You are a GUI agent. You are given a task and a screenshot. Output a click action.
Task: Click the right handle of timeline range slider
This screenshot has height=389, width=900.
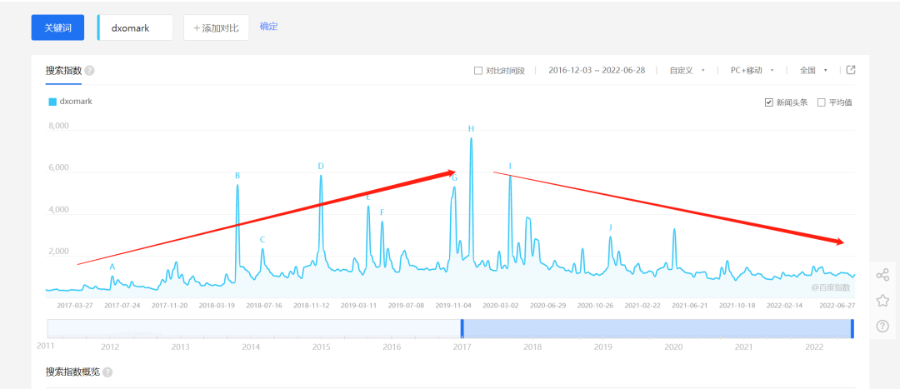(x=852, y=328)
